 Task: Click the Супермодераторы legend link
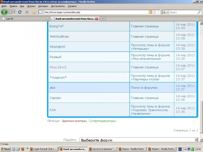(x=102, y=121)
